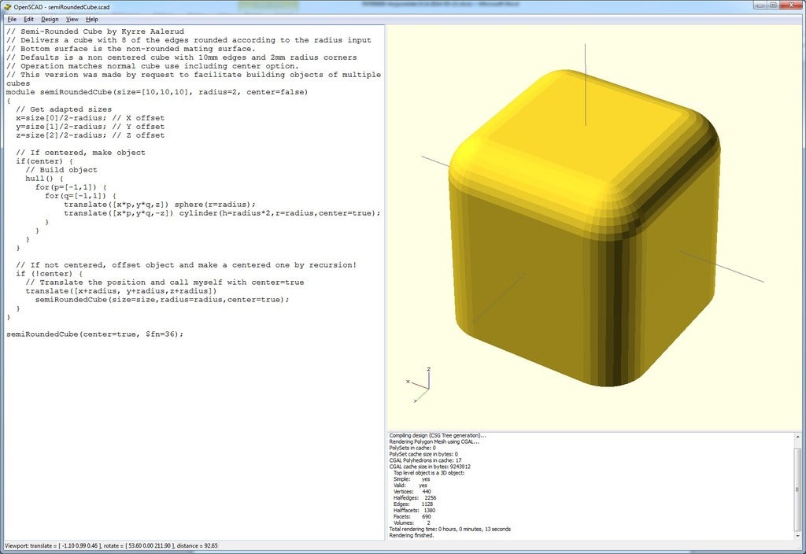Click the line 'x=size[0]/2-radius; // X offset'
Viewport: 806px width, 554px height.
click(90, 118)
